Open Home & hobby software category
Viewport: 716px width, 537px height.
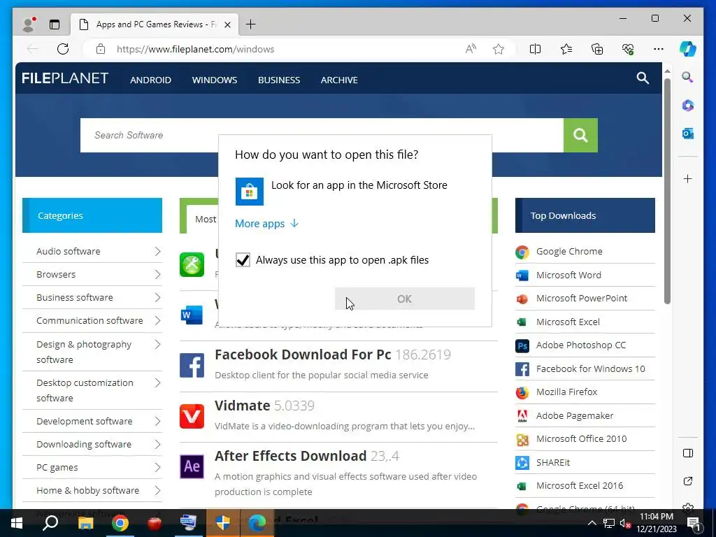click(x=92, y=490)
